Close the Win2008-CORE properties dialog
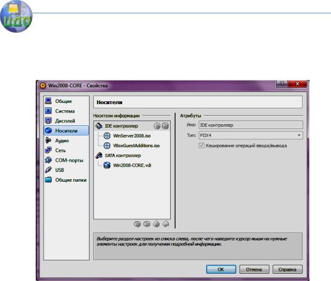The height and width of the screenshot is (281, 331). [x=297, y=84]
